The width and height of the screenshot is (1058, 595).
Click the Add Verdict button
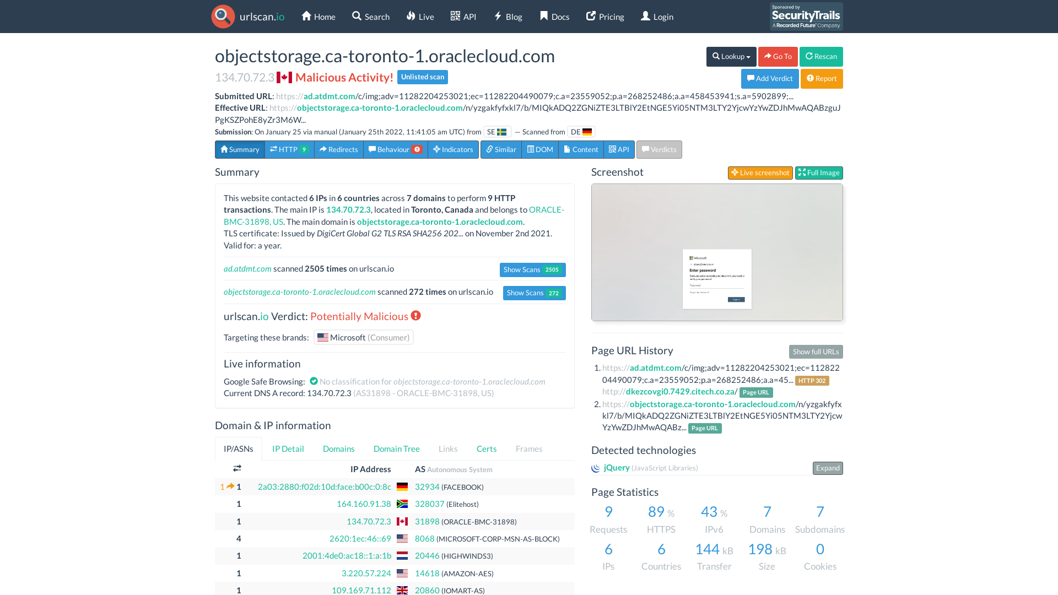[770, 79]
